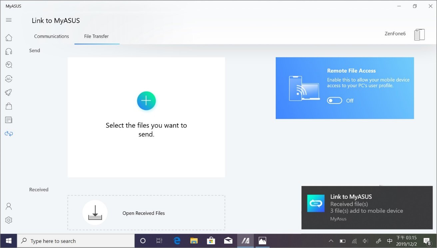Go to the Home sidebar icon
The width and height of the screenshot is (437, 248).
coord(9,37)
